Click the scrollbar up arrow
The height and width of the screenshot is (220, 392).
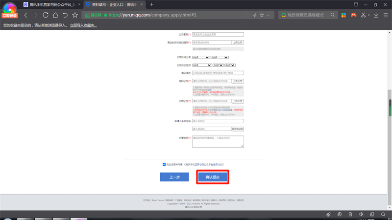(390, 33)
